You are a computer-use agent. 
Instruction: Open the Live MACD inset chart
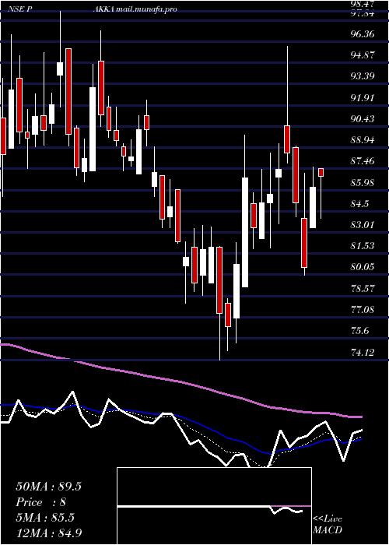pos(214,506)
